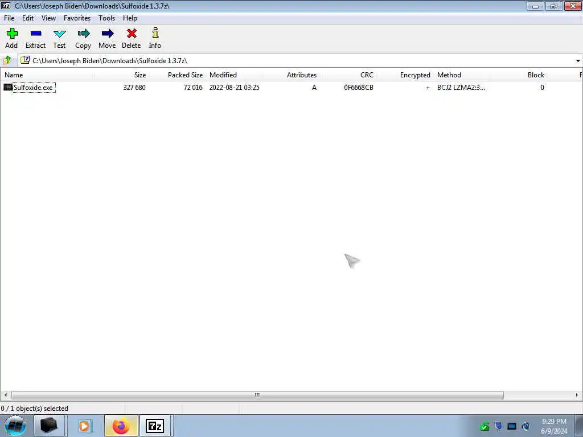Click the right scrollbar arrow
Image resolution: width=583 pixels, height=437 pixels.
coord(577,395)
